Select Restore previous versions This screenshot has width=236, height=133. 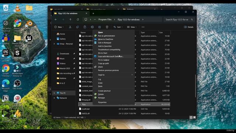coord(114,70)
